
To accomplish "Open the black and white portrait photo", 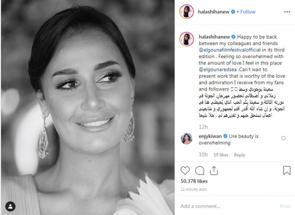I will (88, 107).
